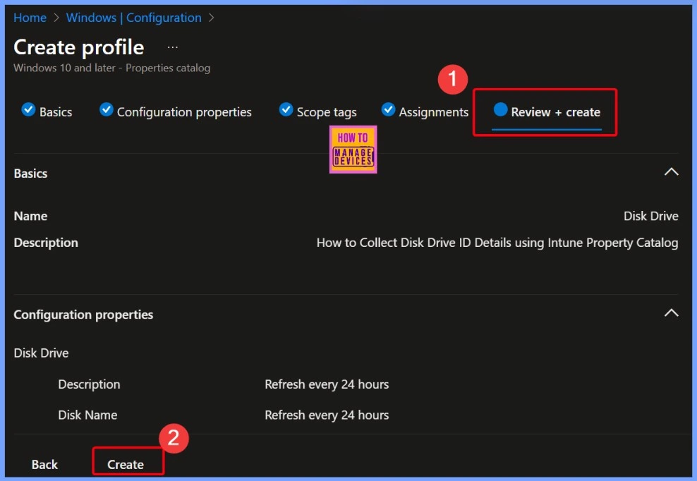The width and height of the screenshot is (697, 481).
Task: Click the Assignments checkmark icon
Action: click(388, 109)
